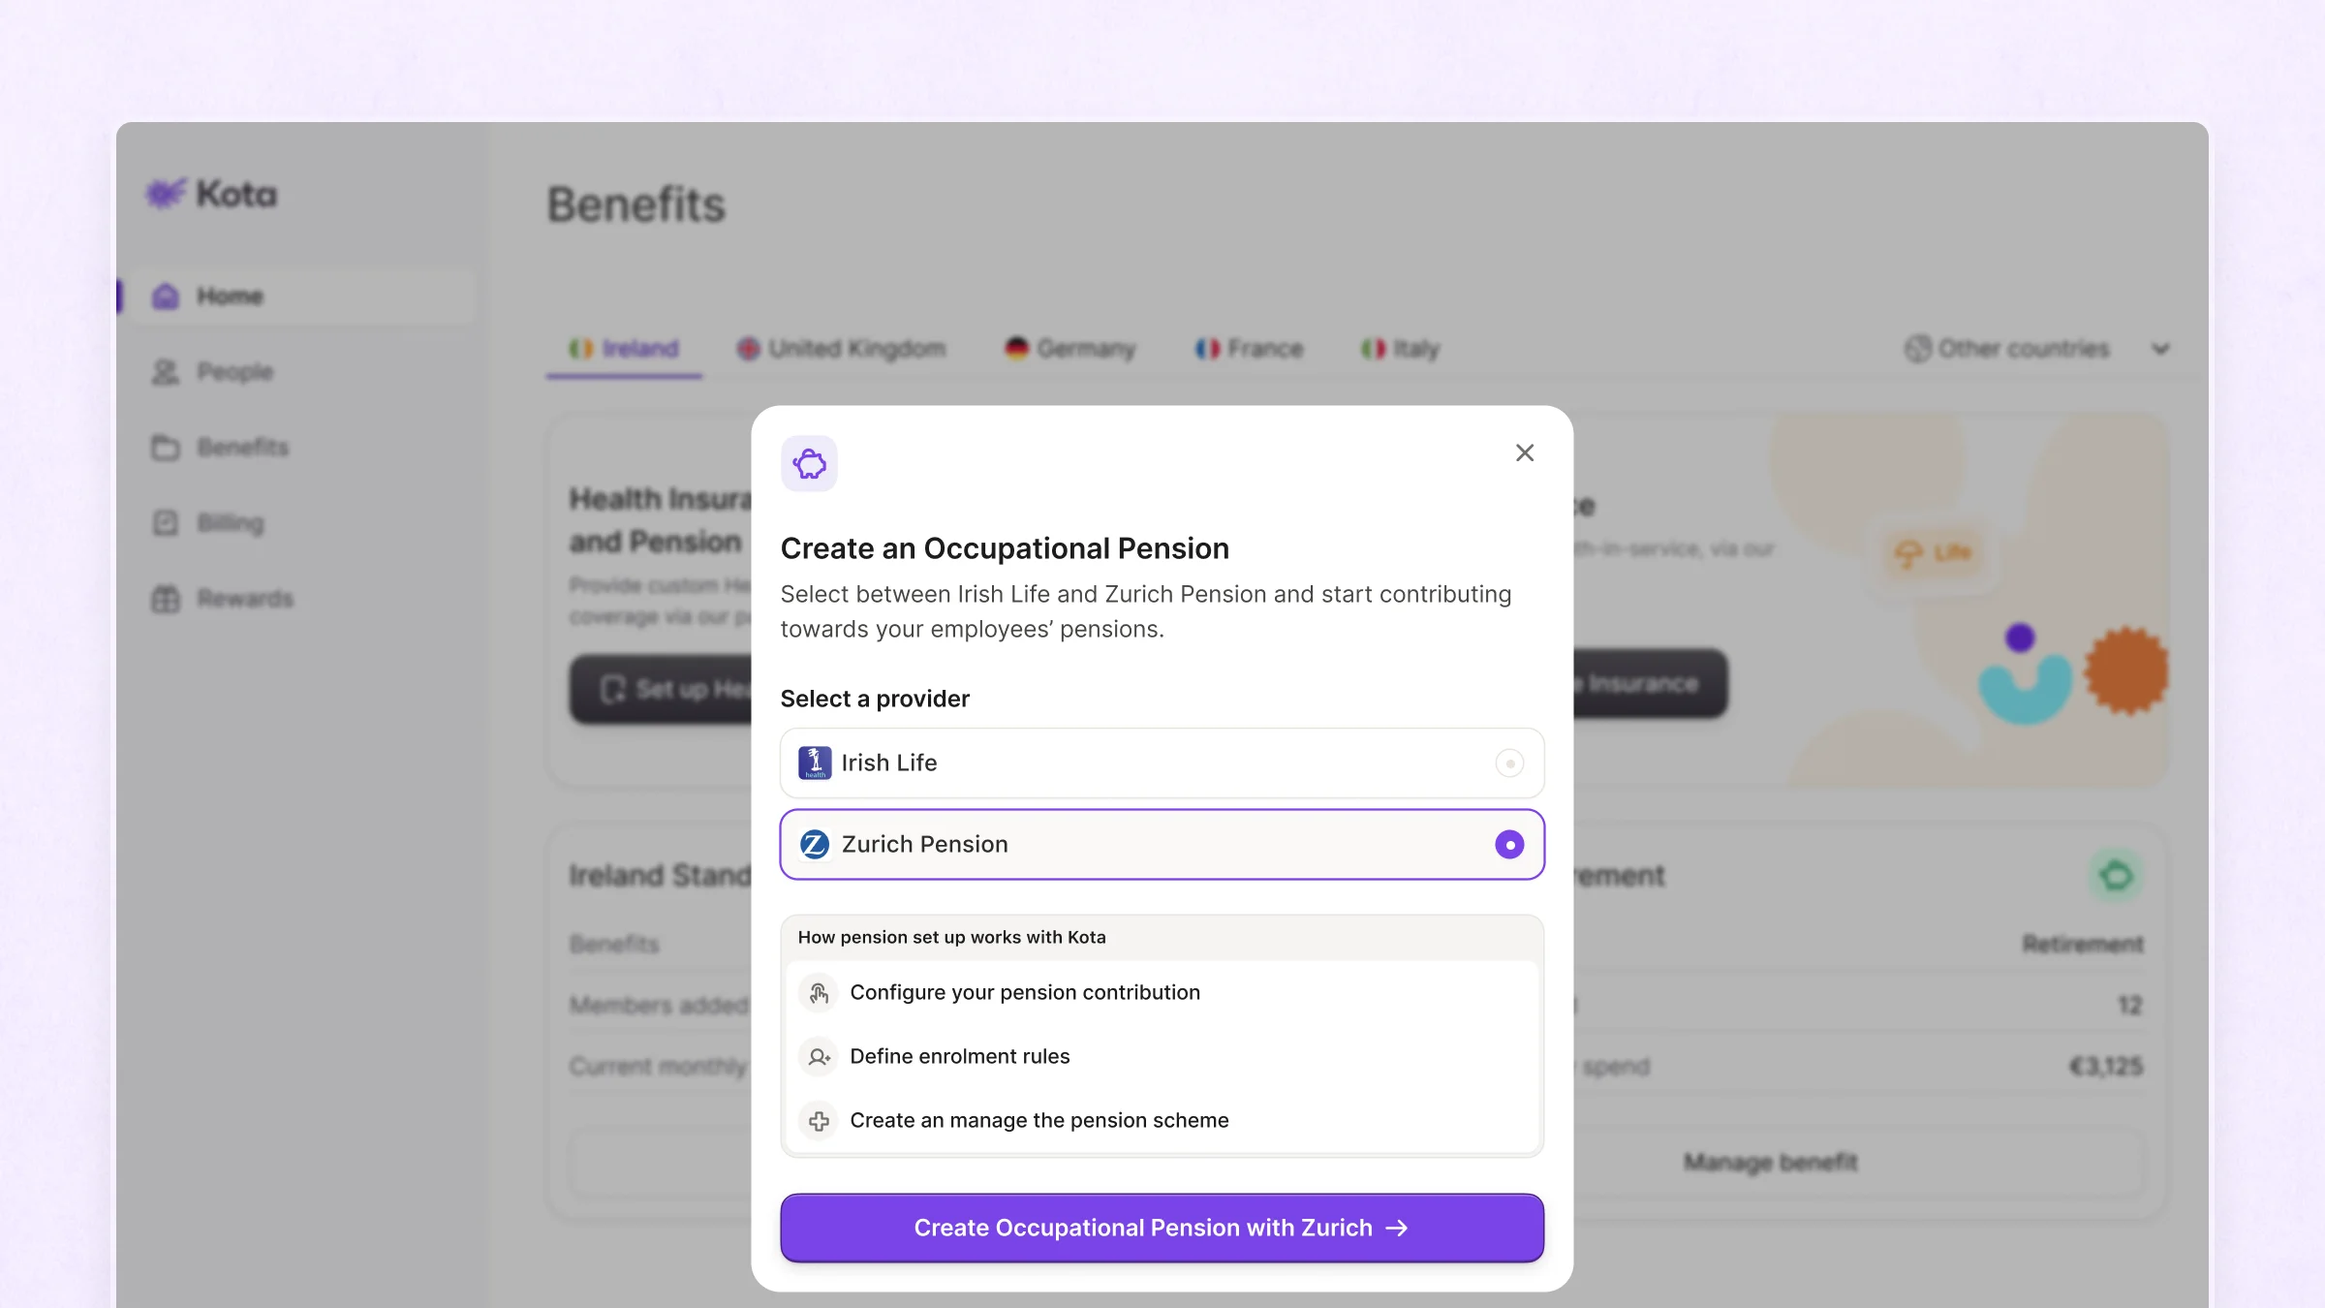This screenshot has height=1308, width=2325.
Task: Open People in the sidebar
Action: click(x=234, y=372)
